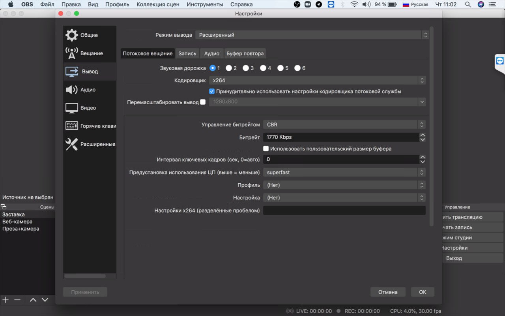Select audio track 1 radio button
The width and height of the screenshot is (505, 316).
tap(212, 68)
